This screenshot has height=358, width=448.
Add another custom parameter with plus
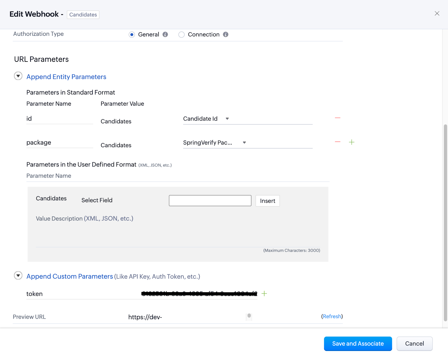tap(264, 293)
